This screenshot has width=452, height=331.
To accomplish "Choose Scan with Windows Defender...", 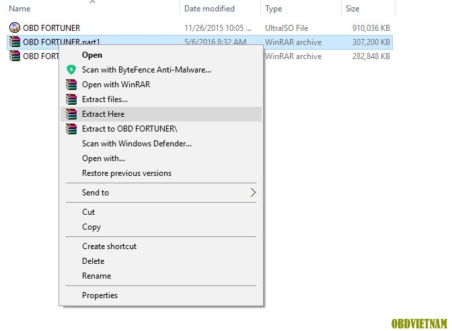I will click(137, 143).
